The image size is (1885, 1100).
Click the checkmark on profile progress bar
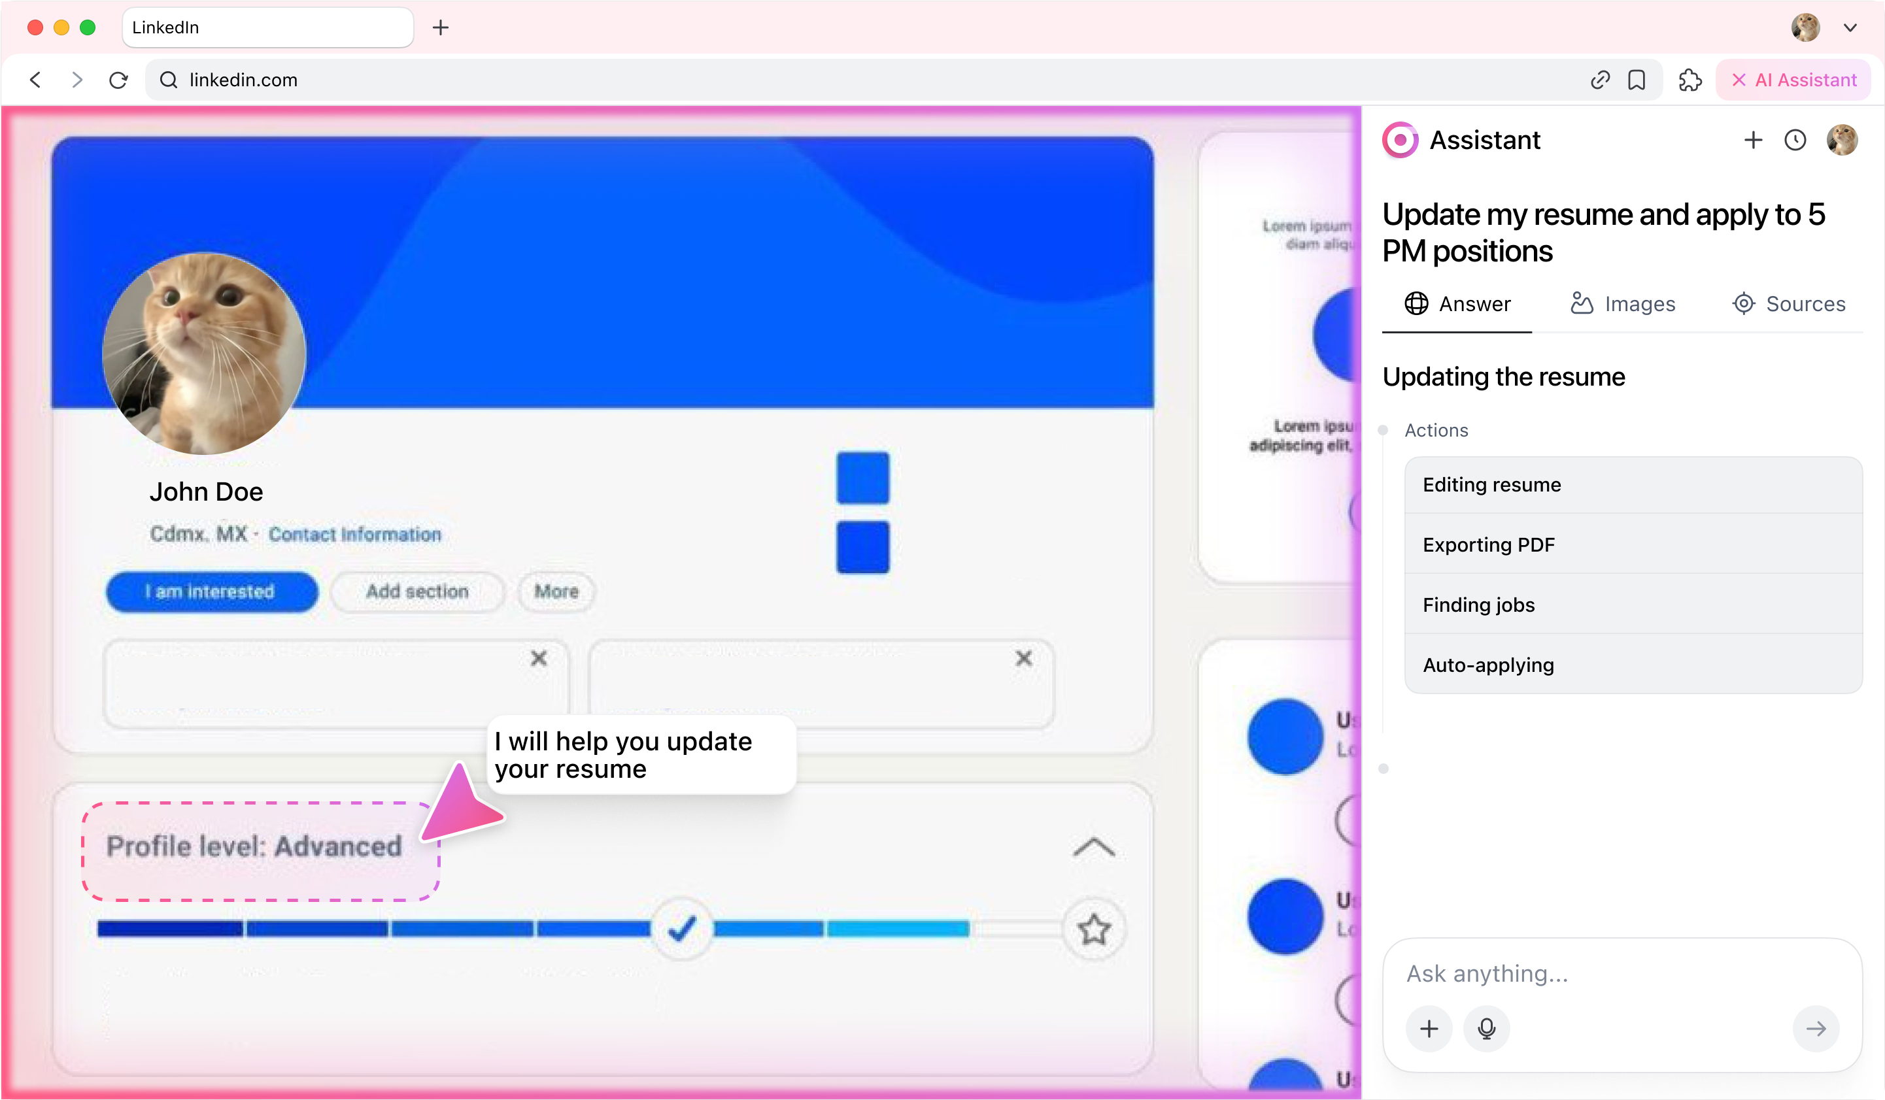(681, 929)
